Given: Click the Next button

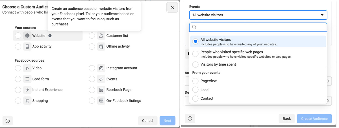Looking at the screenshot, I should (x=167, y=121).
